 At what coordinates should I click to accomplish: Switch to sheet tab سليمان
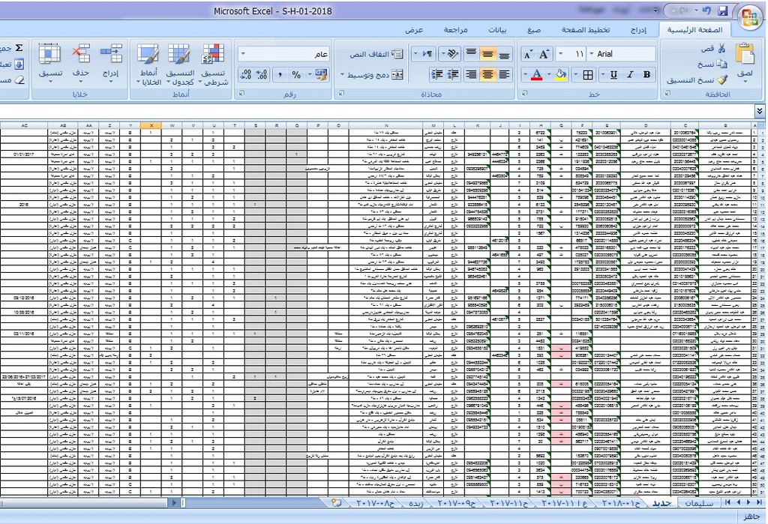[x=700, y=503]
